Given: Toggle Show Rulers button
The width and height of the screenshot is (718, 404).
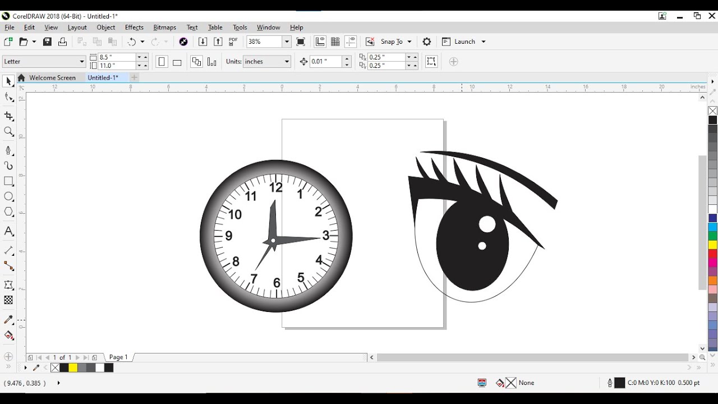Looking at the screenshot, I should click(x=320, y=42).
